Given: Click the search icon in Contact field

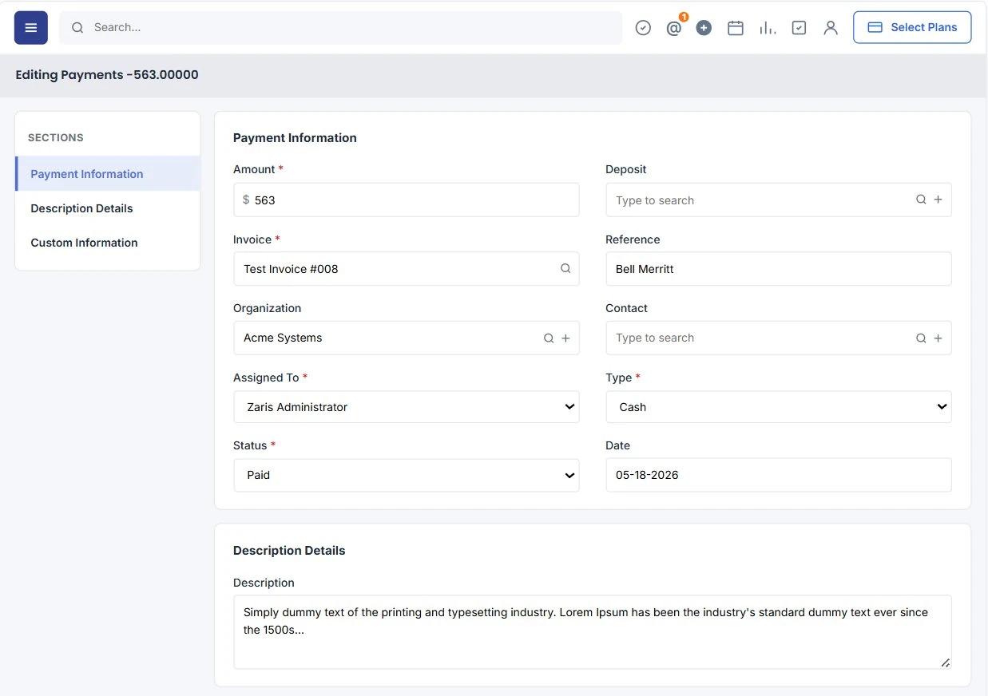Looking at the screenshot, I should tap(921, 338).
